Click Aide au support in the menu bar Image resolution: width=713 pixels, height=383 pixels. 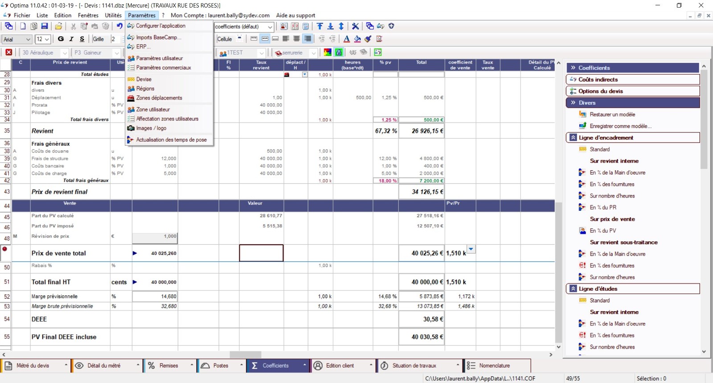295,15
